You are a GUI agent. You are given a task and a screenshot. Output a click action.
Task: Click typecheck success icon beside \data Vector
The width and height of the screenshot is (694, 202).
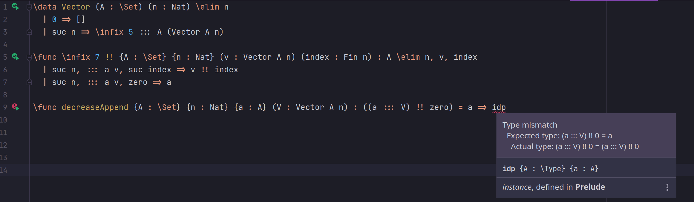tap(15, 7)
